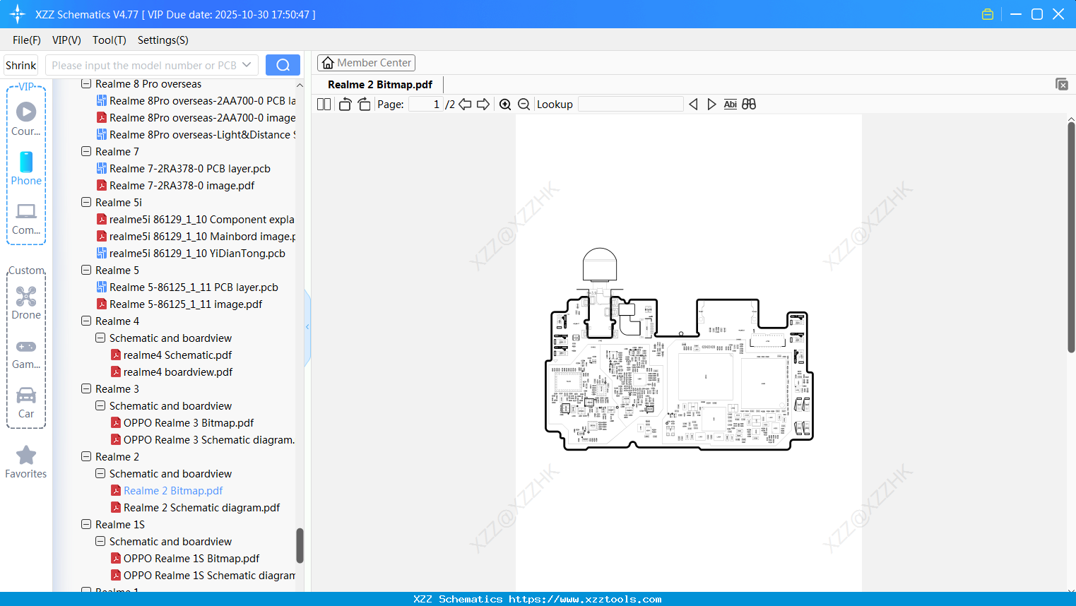1076x606 pixels.
Task: Collapse Schematic and boardview under Realme 4
Action: point(100,338)
